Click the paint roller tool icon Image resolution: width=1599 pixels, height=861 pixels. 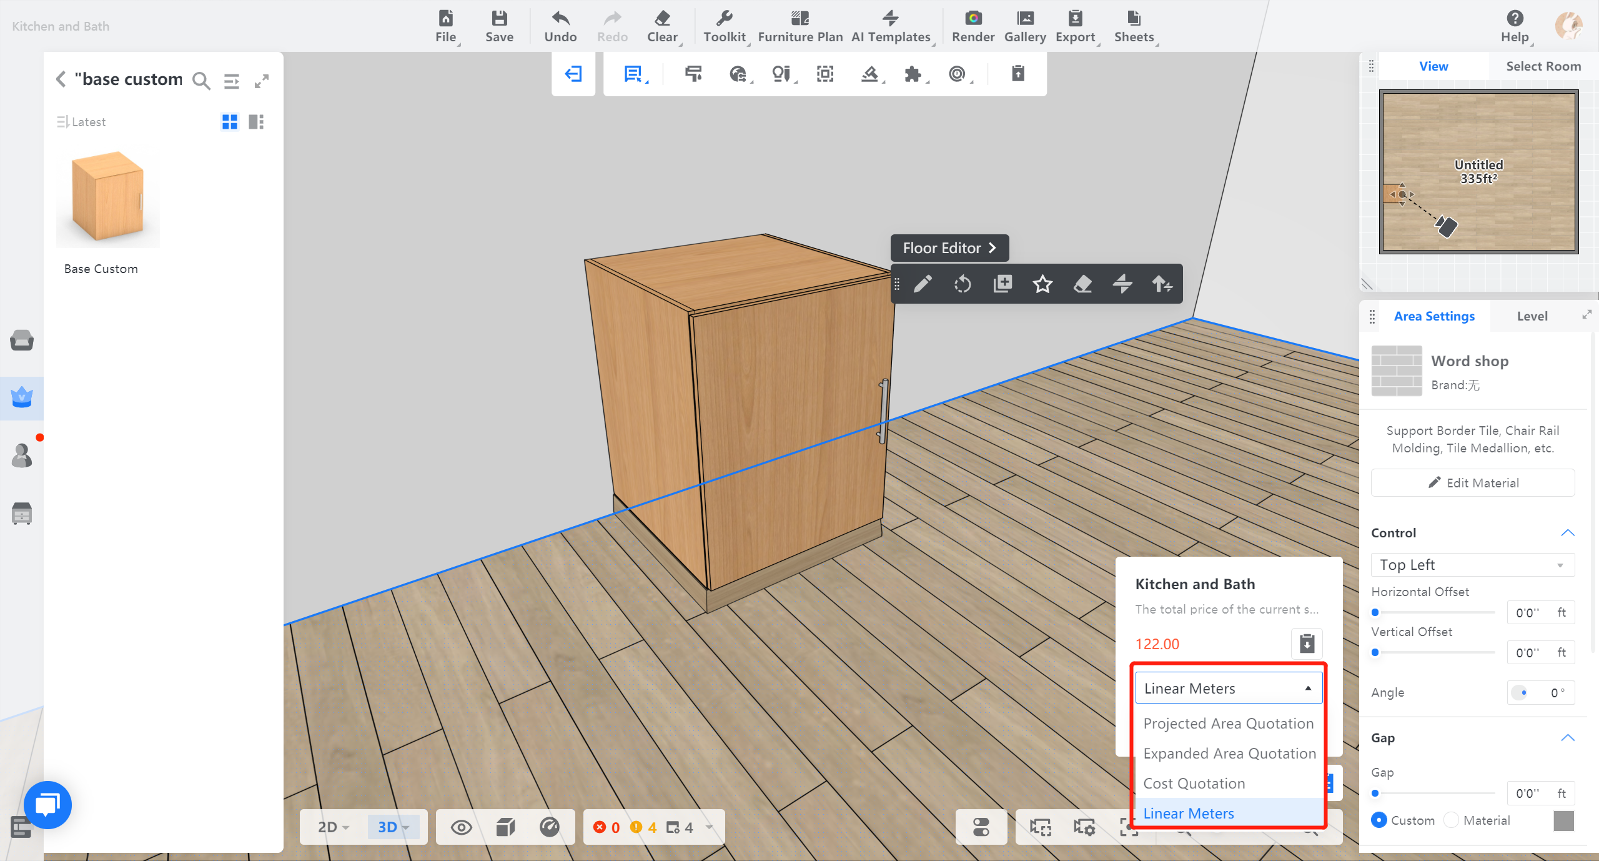click(x=693, y=74)
